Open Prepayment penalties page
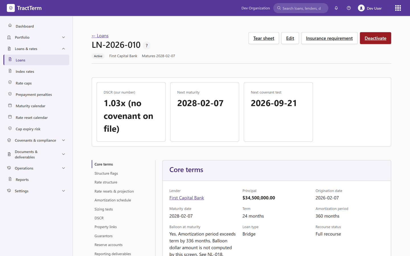Viewport: 410px width, 256px height. pyautogui.click(x=36, y=94)
